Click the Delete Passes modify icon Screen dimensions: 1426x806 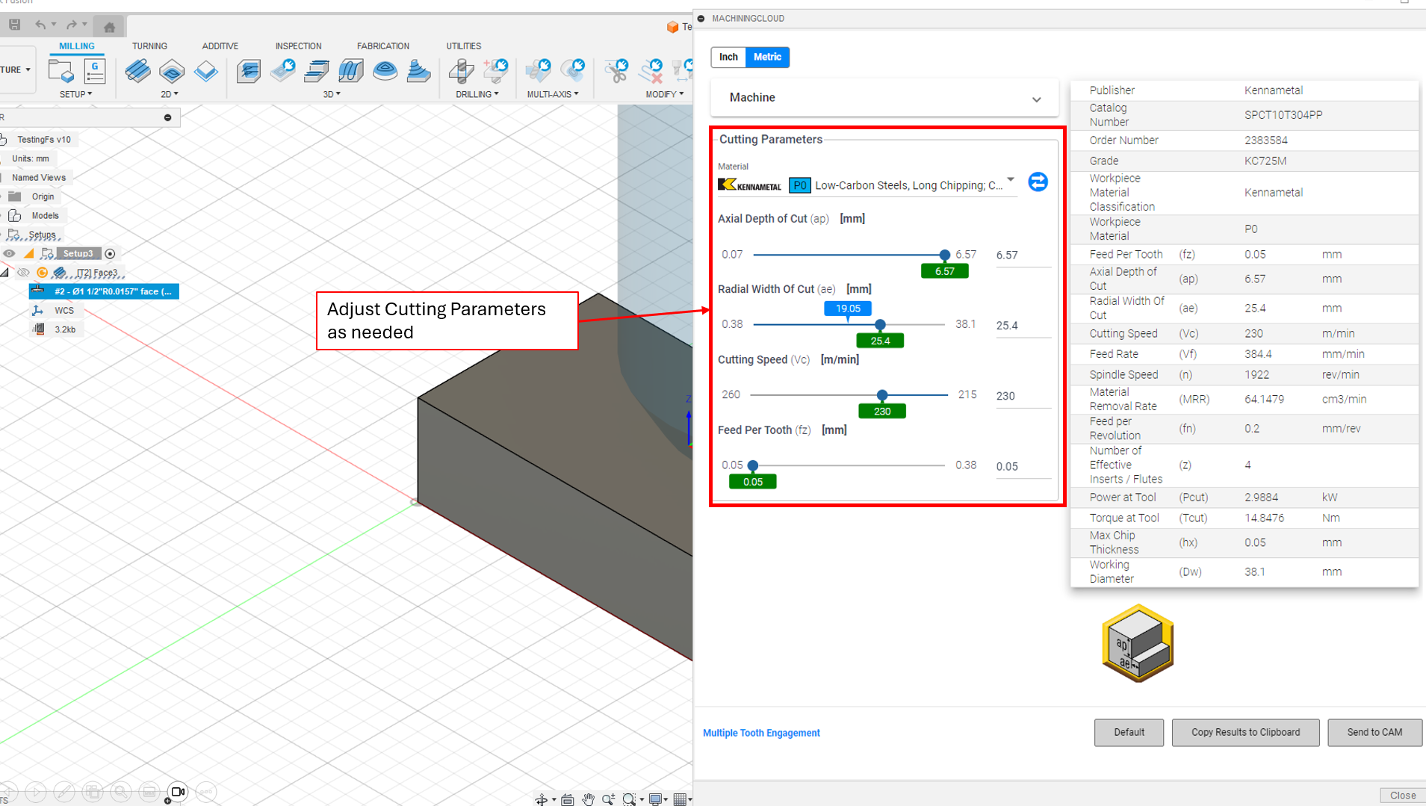tap(651, 72)
